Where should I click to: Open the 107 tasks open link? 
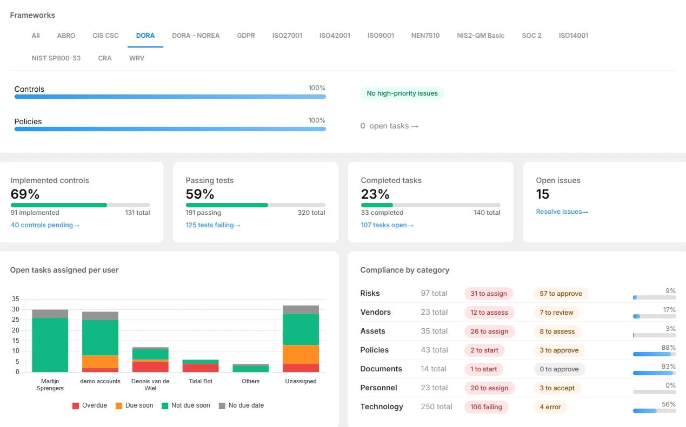387,225
